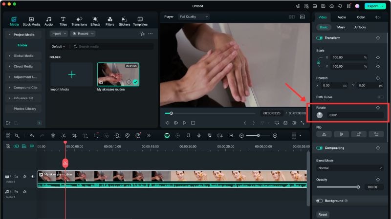Image resolution: width=391 pixels, height=219 pixels.
Task: Select the Mask sub-tab
Action: coord(341,27)
